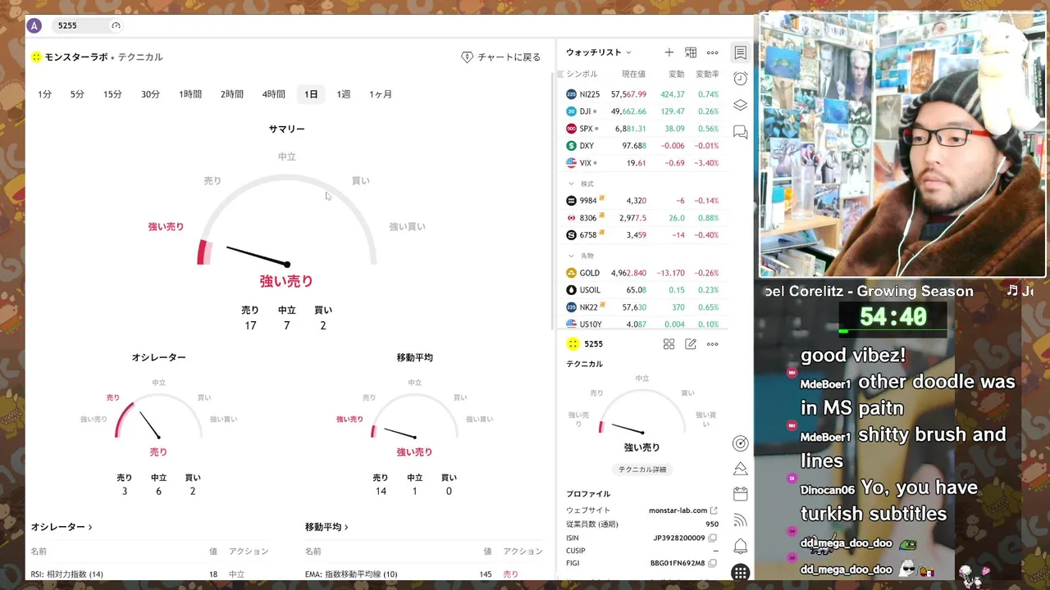Select DJI row in watchlist
The height and width of the screenshot is (590, 1050).
tap(643, 111)
